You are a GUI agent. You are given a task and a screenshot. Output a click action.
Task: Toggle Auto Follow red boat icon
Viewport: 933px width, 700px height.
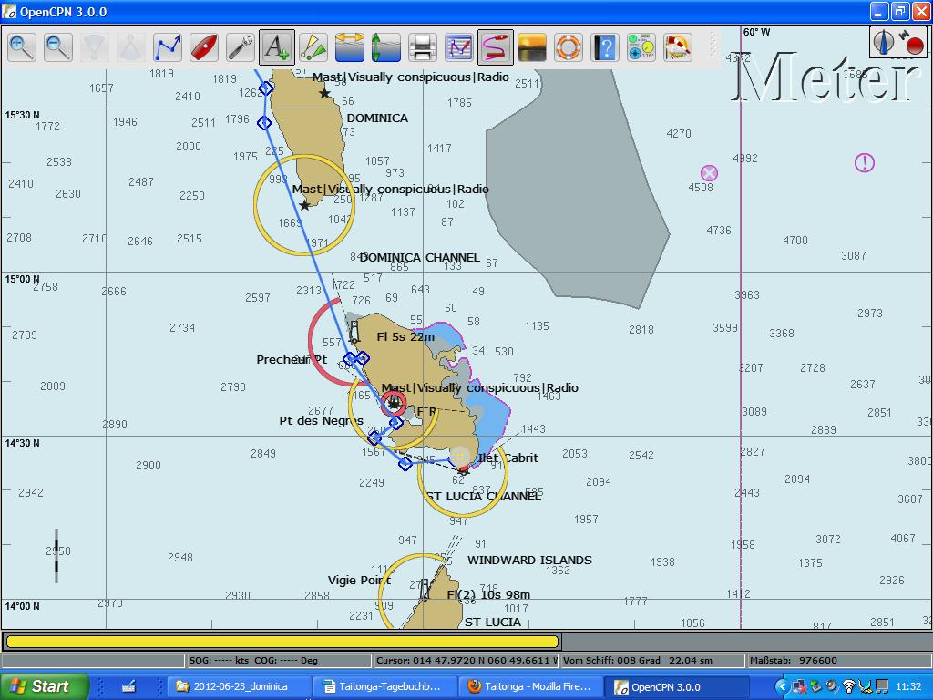pyautogui.click(x=204, y=47)
